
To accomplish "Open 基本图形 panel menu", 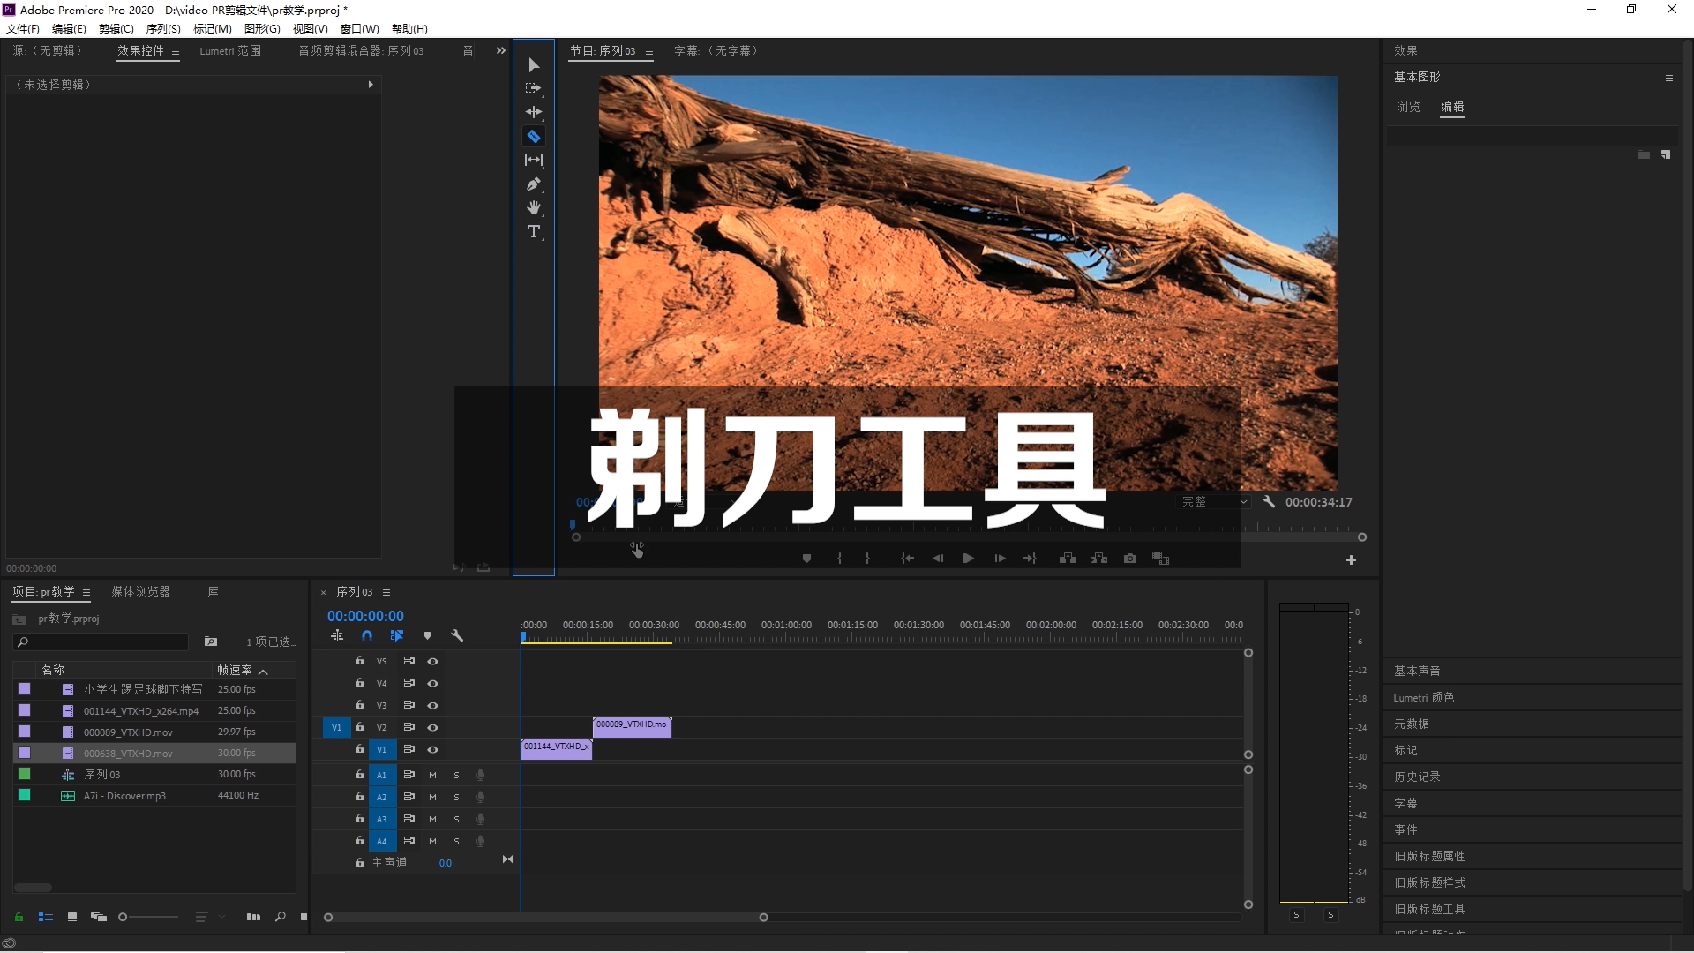I will click(1669, 78).
